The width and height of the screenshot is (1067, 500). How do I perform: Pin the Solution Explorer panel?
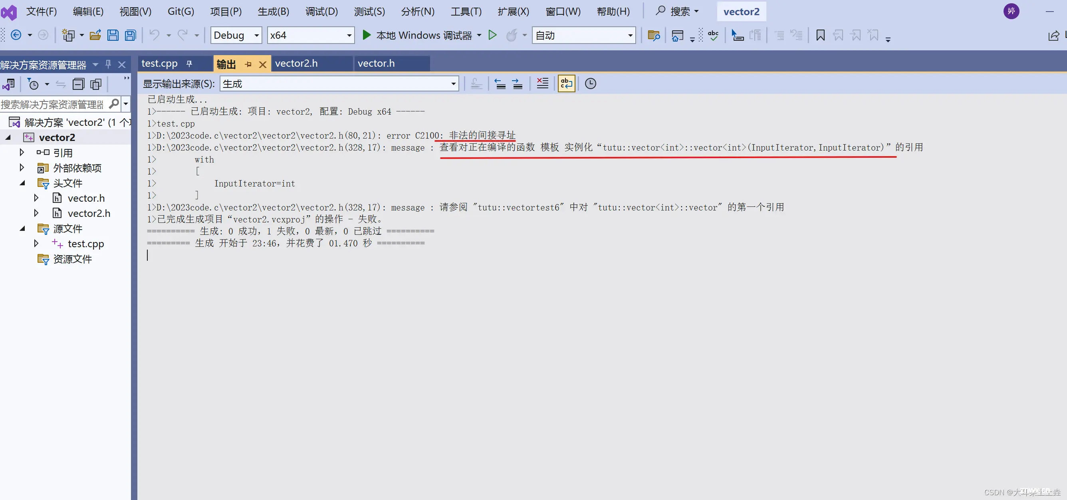108,64
